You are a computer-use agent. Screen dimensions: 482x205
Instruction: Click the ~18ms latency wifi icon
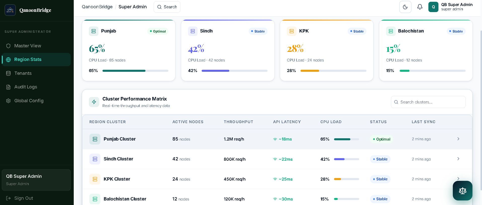pos(275,139)
